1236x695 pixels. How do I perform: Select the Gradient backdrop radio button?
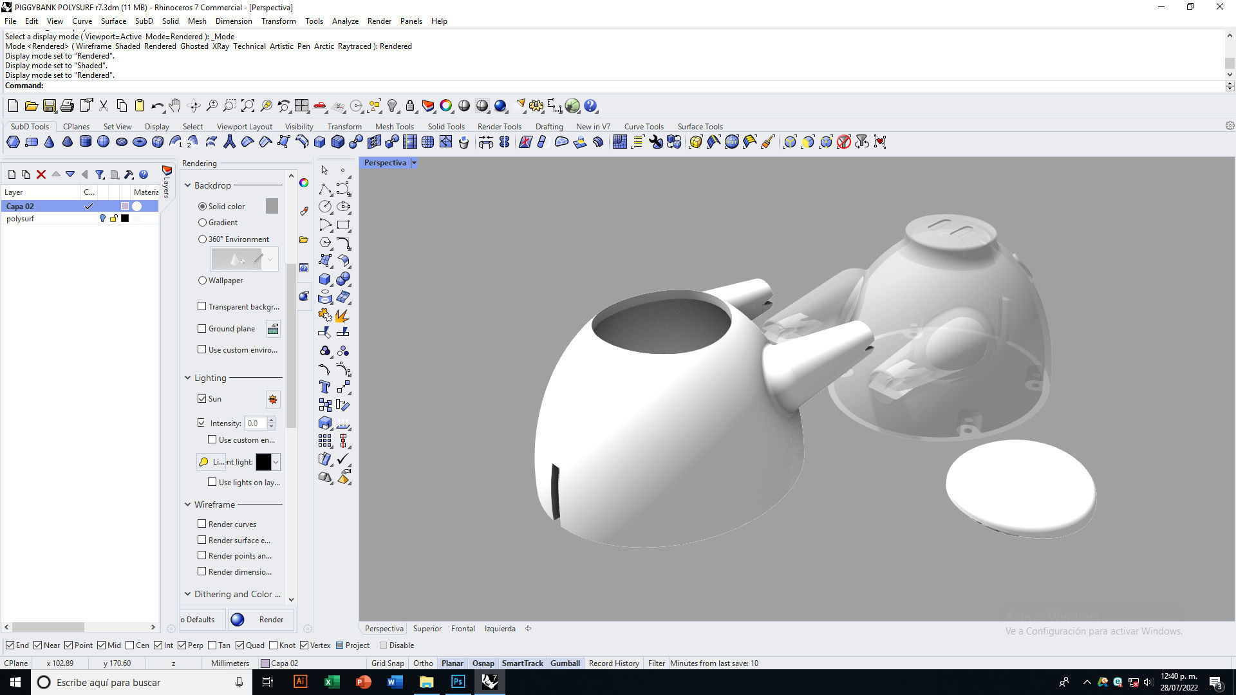[203, 223]
